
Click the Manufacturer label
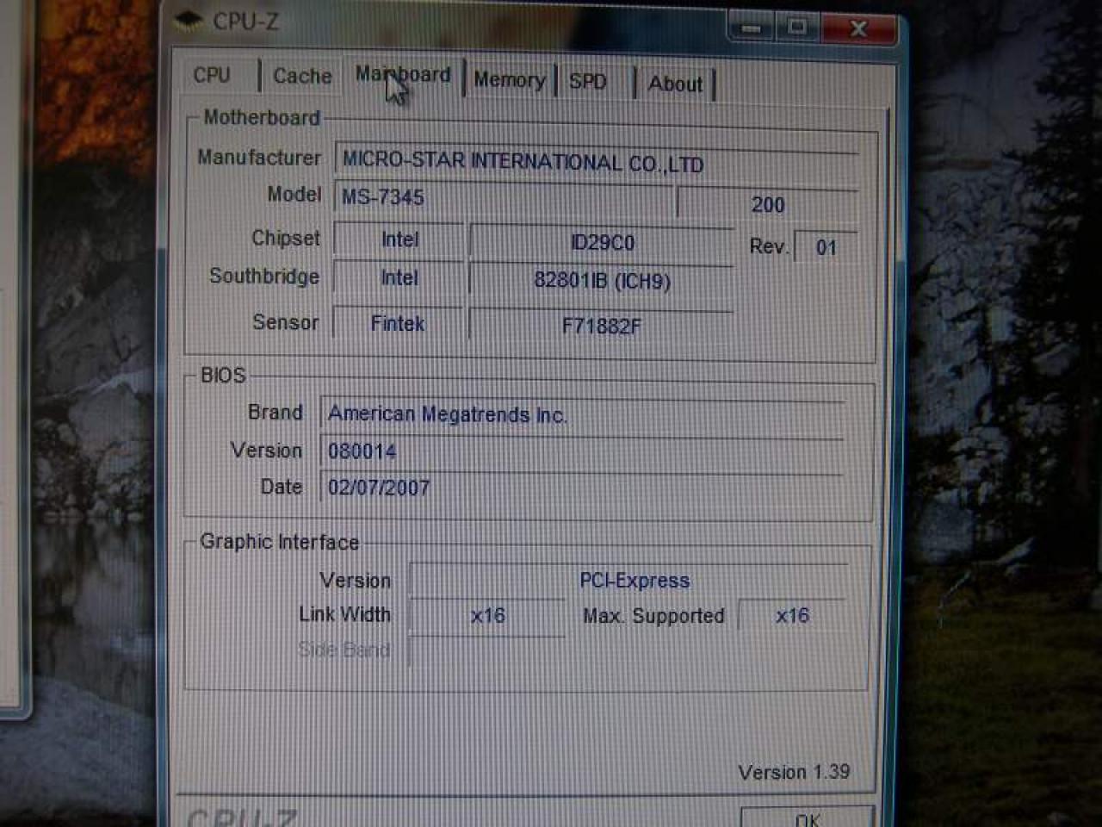(258, 158)
